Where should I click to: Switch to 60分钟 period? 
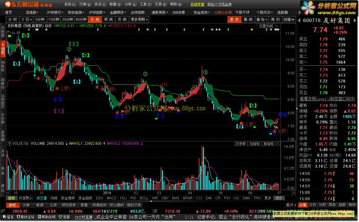pyautogui.click(x=81, y=19)
